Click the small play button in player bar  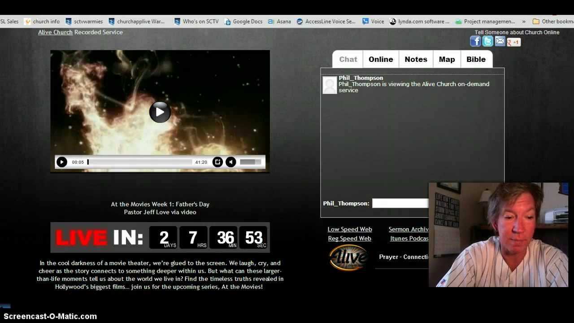(x=62, y=162)
